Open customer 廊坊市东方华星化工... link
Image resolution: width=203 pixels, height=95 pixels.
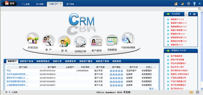(17, 78)
